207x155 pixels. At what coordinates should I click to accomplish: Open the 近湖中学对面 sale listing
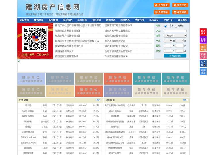(x=28, y=132)
